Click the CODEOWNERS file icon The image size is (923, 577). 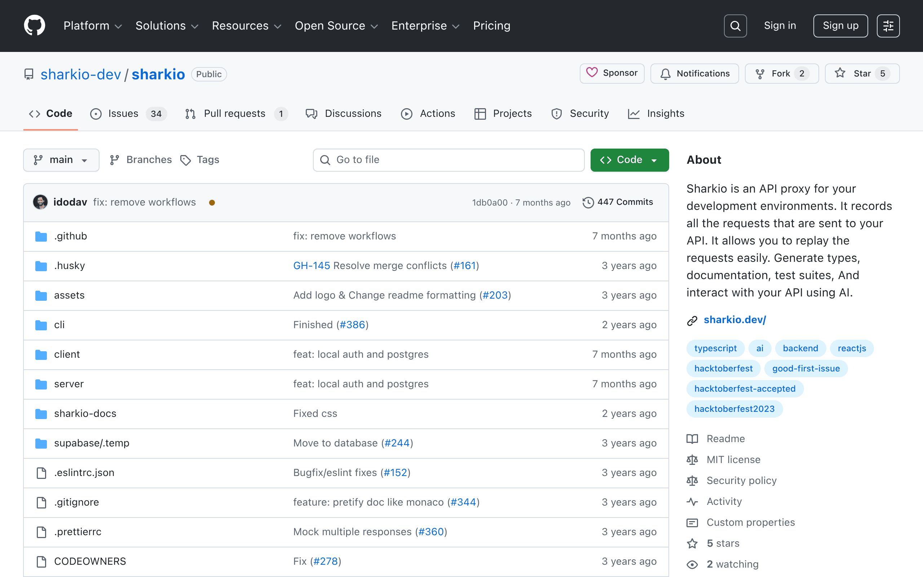click(x=41, y=561)
